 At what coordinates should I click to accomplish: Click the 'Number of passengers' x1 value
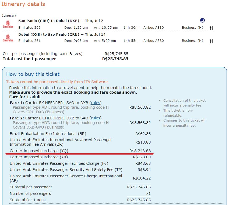pos(148,194)
